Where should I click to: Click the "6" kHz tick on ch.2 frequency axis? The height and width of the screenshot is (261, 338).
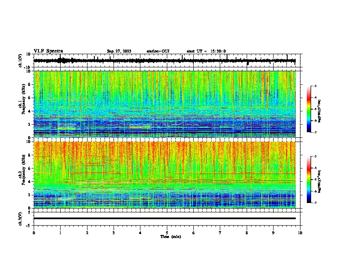29,168
